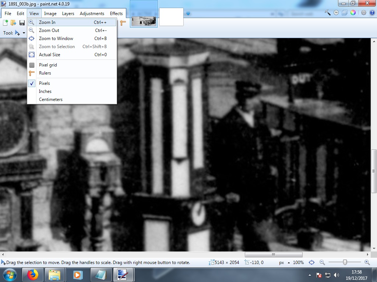Viewport: 377px width, 282px height.
Task: Enable the Pixel grid
Action: [x=47, y=65]
